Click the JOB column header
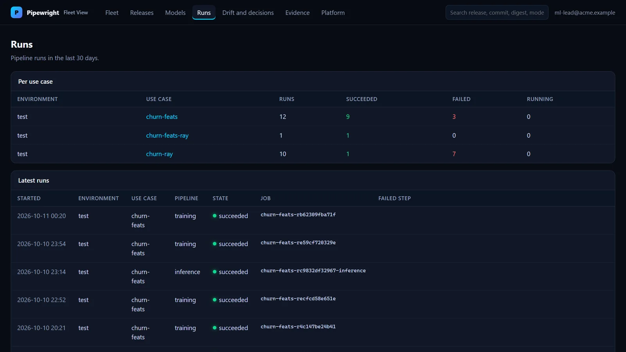Image resolution: width=626 pixels, height=352 pixels. coord(266,198)
